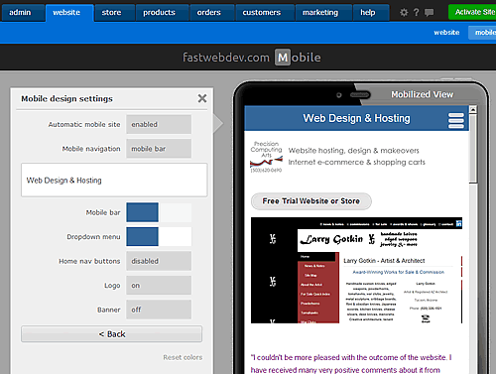Switch to the products tab

[x=162, y=13]
